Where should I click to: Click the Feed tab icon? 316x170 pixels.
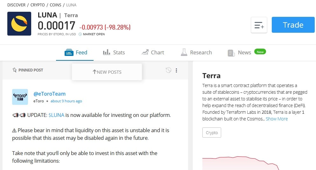pyautogui.click(x=69, y=52)
